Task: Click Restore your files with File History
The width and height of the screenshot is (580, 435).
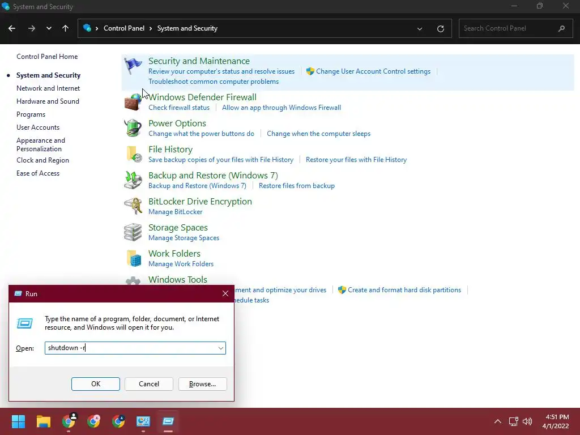Action: [x=356, y=160]
